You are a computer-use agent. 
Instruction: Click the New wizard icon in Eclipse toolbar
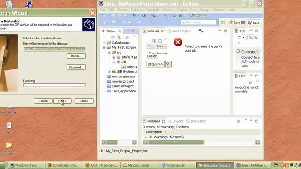point(104,15)
